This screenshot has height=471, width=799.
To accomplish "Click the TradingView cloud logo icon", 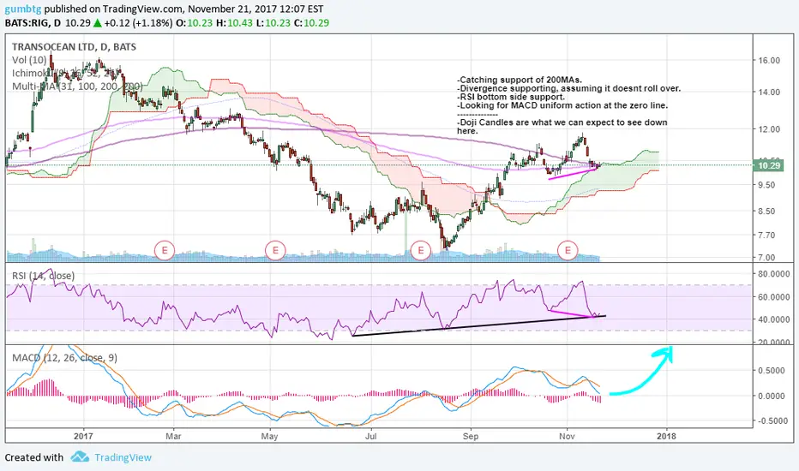I will 80,456.
